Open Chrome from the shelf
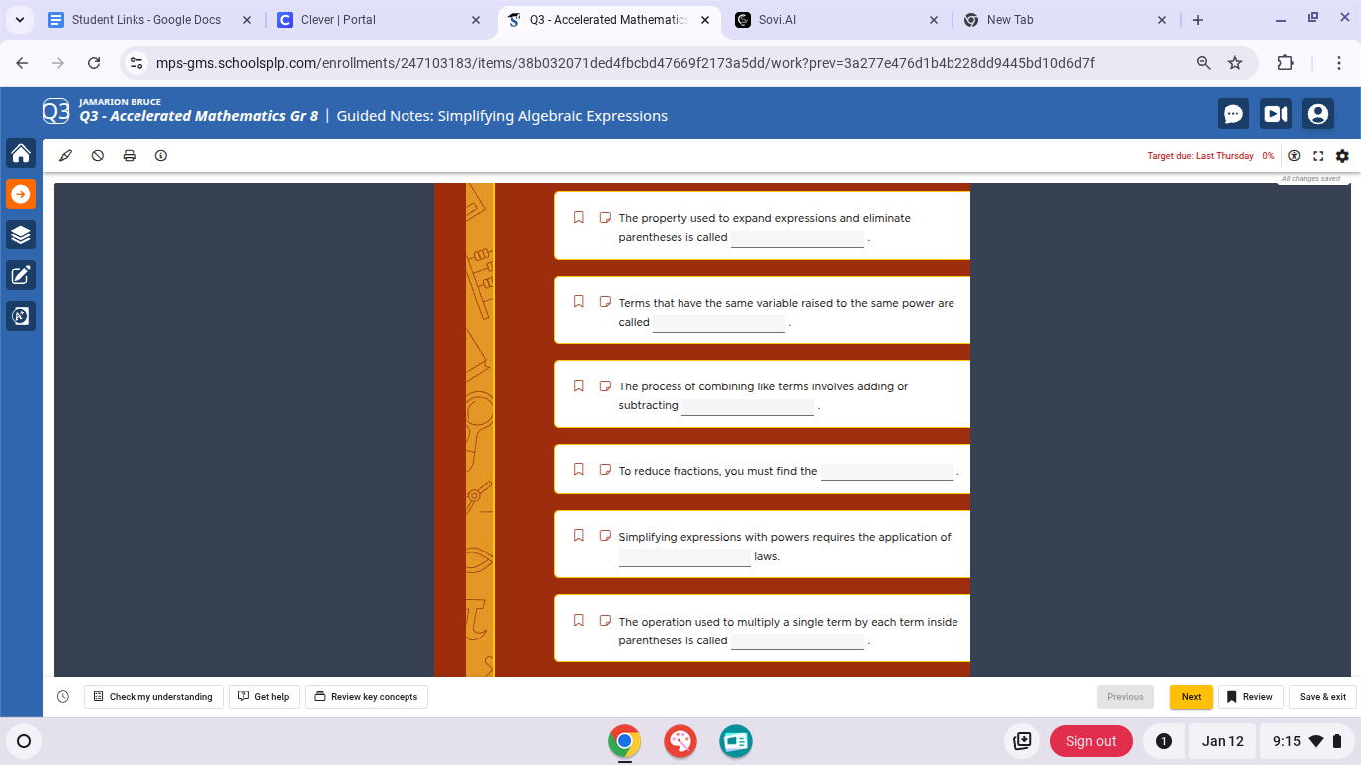 click(x=625, y=741)
